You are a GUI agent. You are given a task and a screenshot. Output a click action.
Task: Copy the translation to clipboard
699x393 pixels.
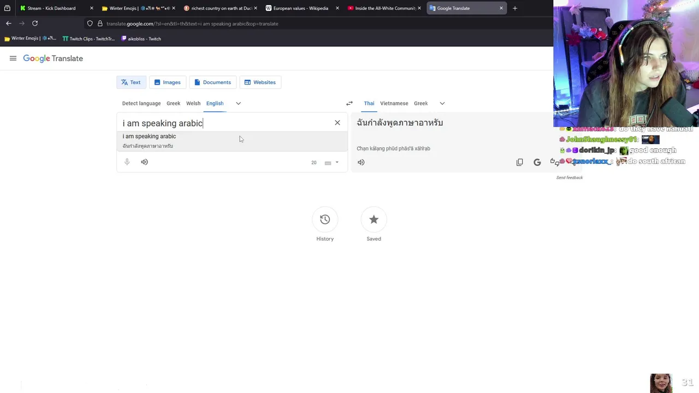pos(520,162)
